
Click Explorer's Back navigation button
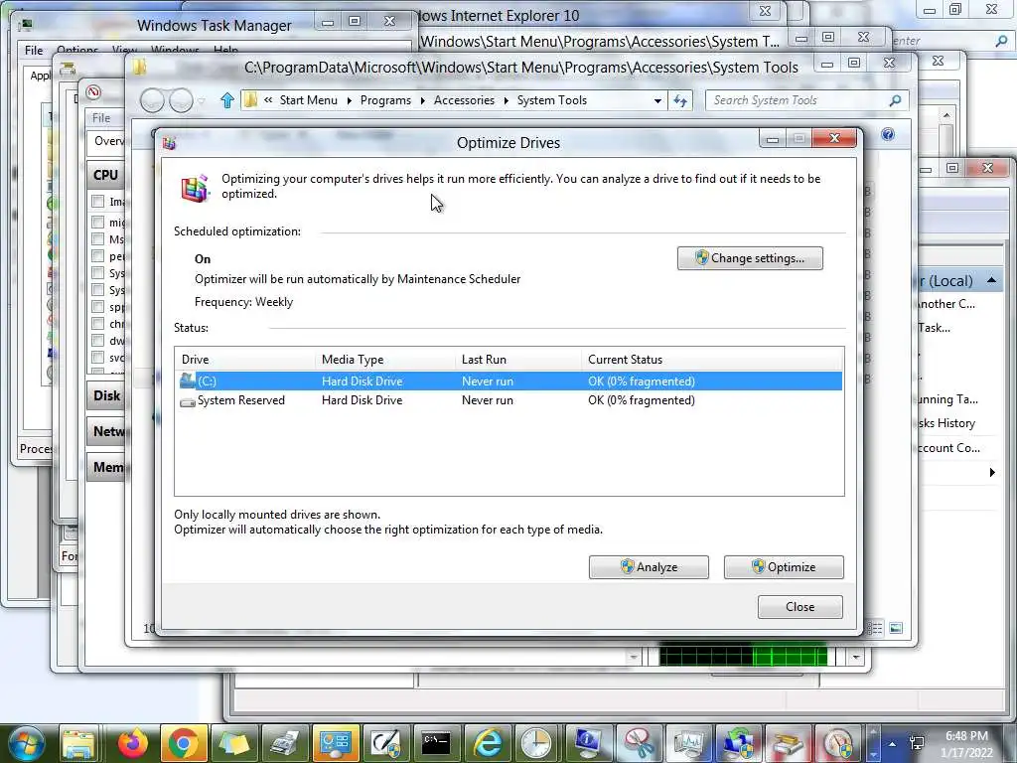152,100
